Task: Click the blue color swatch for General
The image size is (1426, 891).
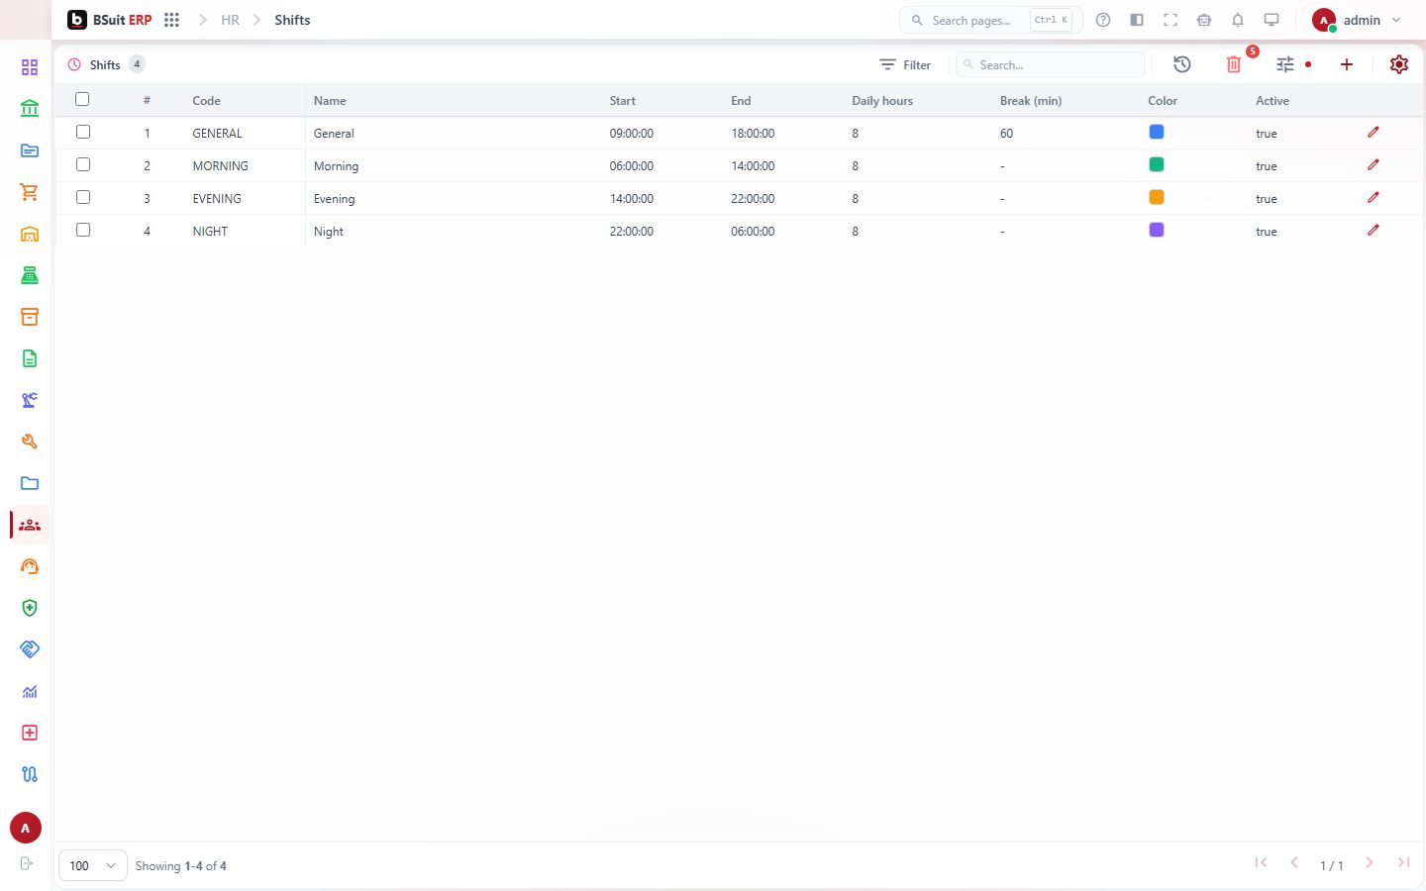Action: pos(1156,132)
